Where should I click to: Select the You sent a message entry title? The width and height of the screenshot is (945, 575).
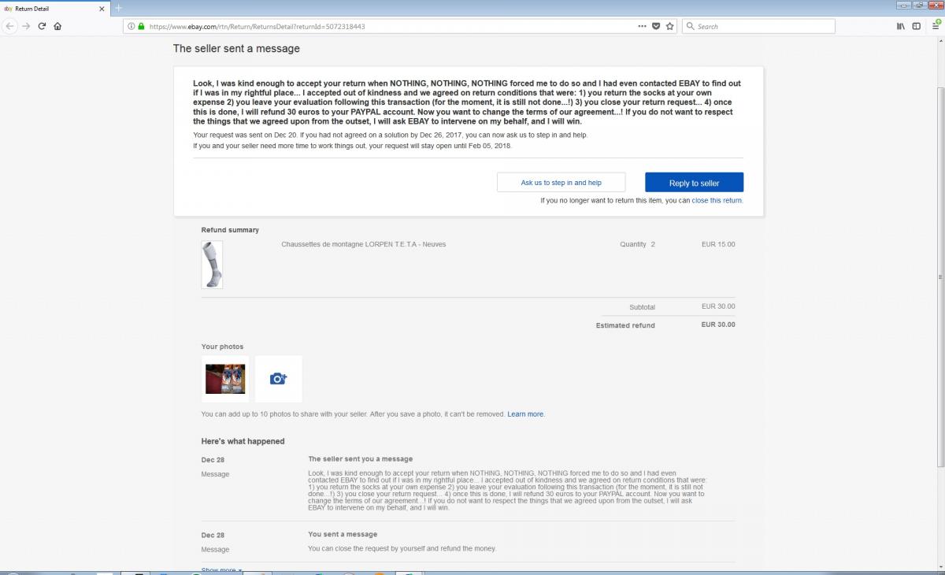click(343, 534)
